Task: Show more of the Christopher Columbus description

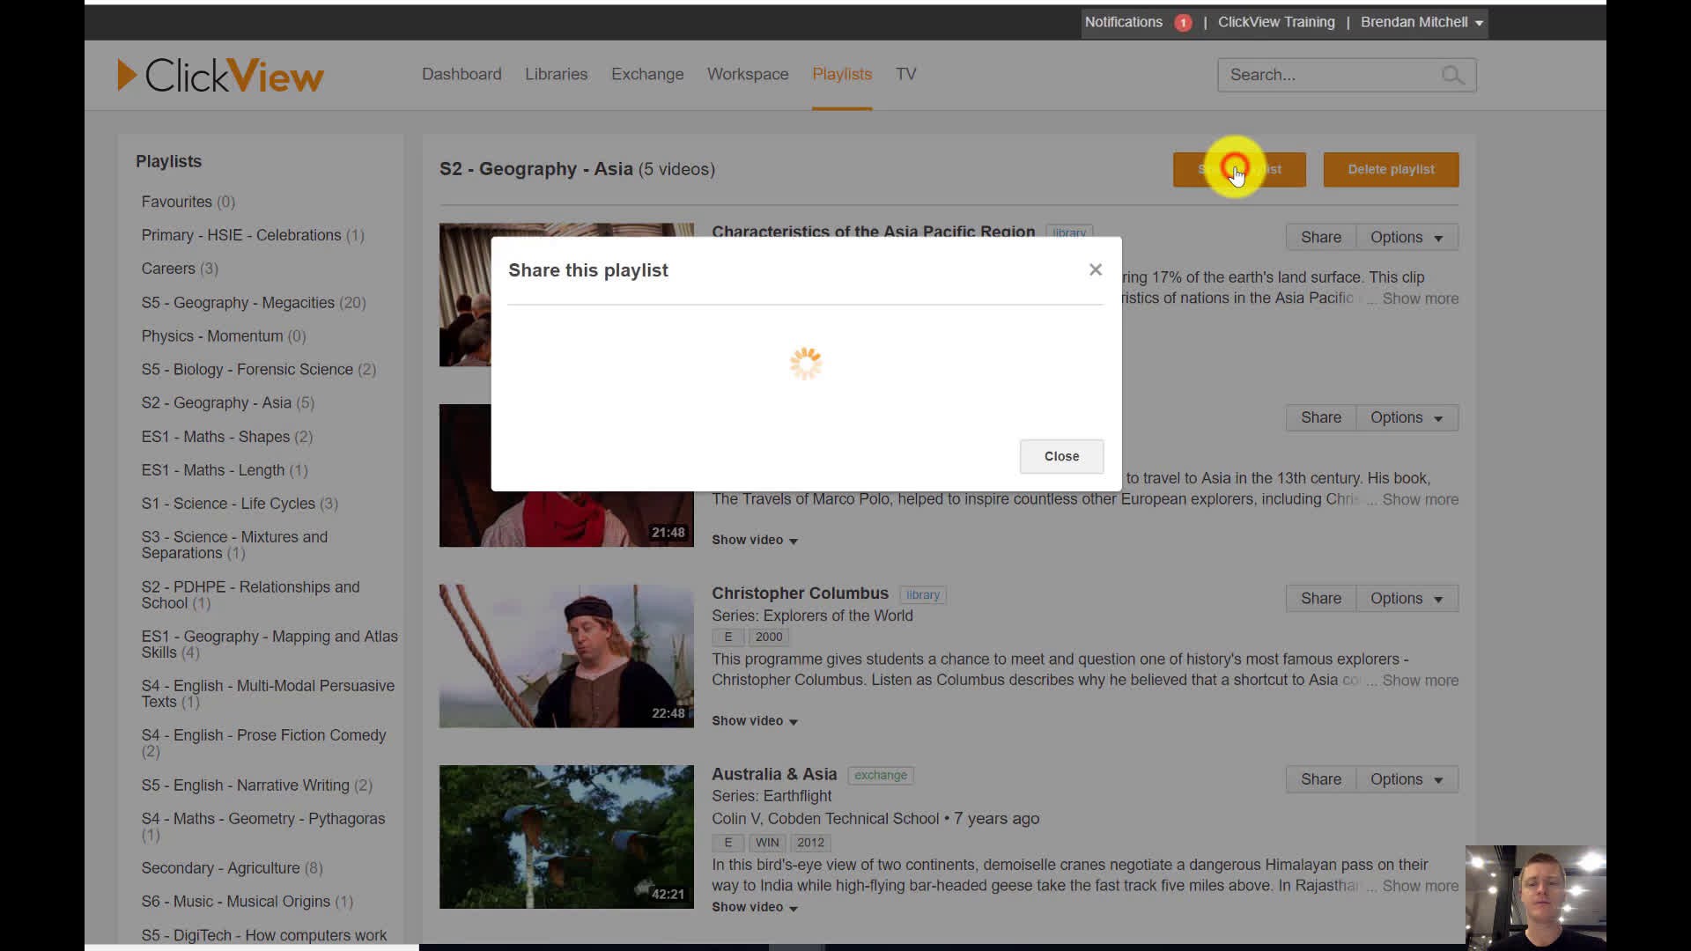Action: (x=1420, y=681)
